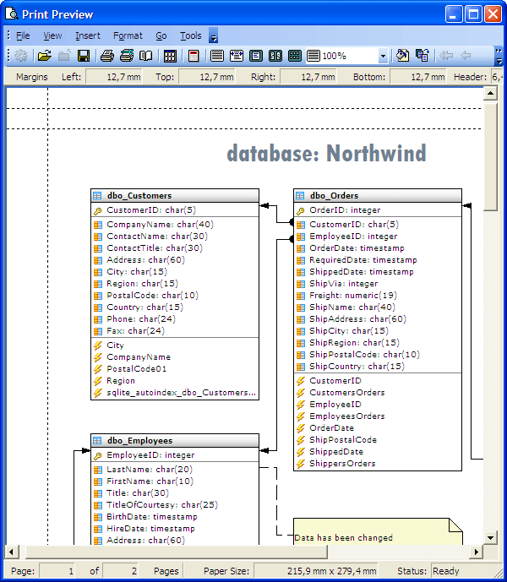Viewport: 507px width, 582px height.
Task: Click the horizontal scrollbar thumb
Action: pyautogui.click(x=176, y=552)
